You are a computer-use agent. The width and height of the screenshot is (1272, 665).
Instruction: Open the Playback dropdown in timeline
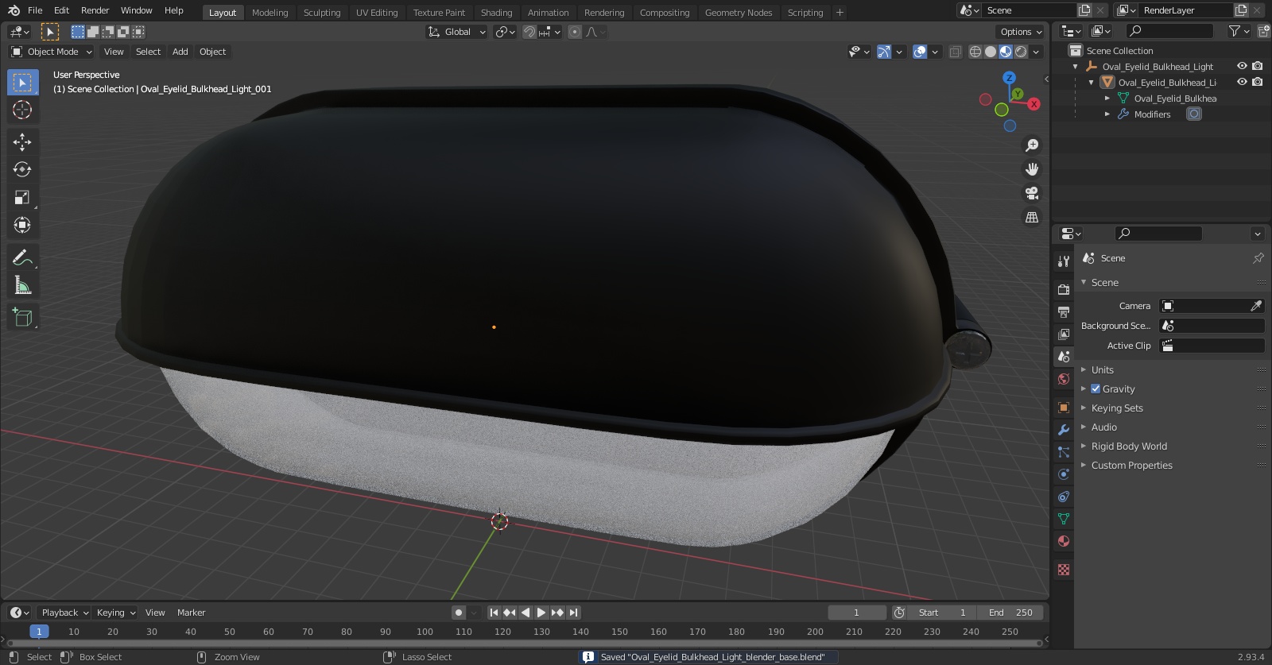coord(64,613)
